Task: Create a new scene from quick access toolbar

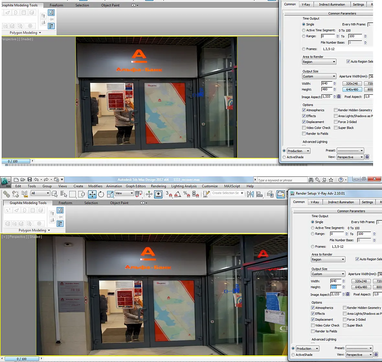Action: pos(16,180)
